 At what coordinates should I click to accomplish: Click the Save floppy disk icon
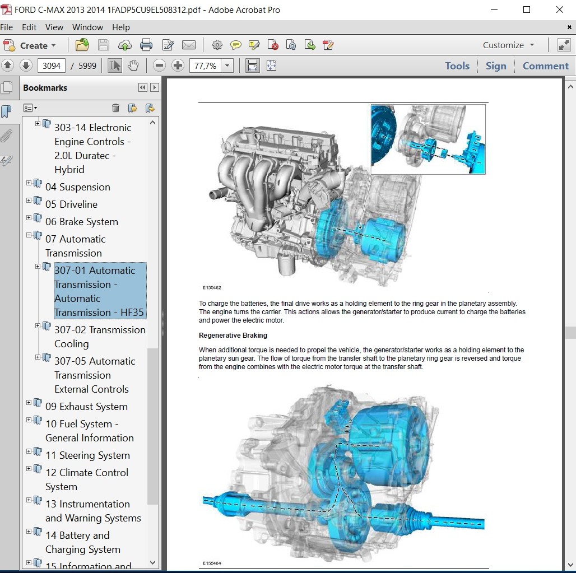tap(103, 45)
